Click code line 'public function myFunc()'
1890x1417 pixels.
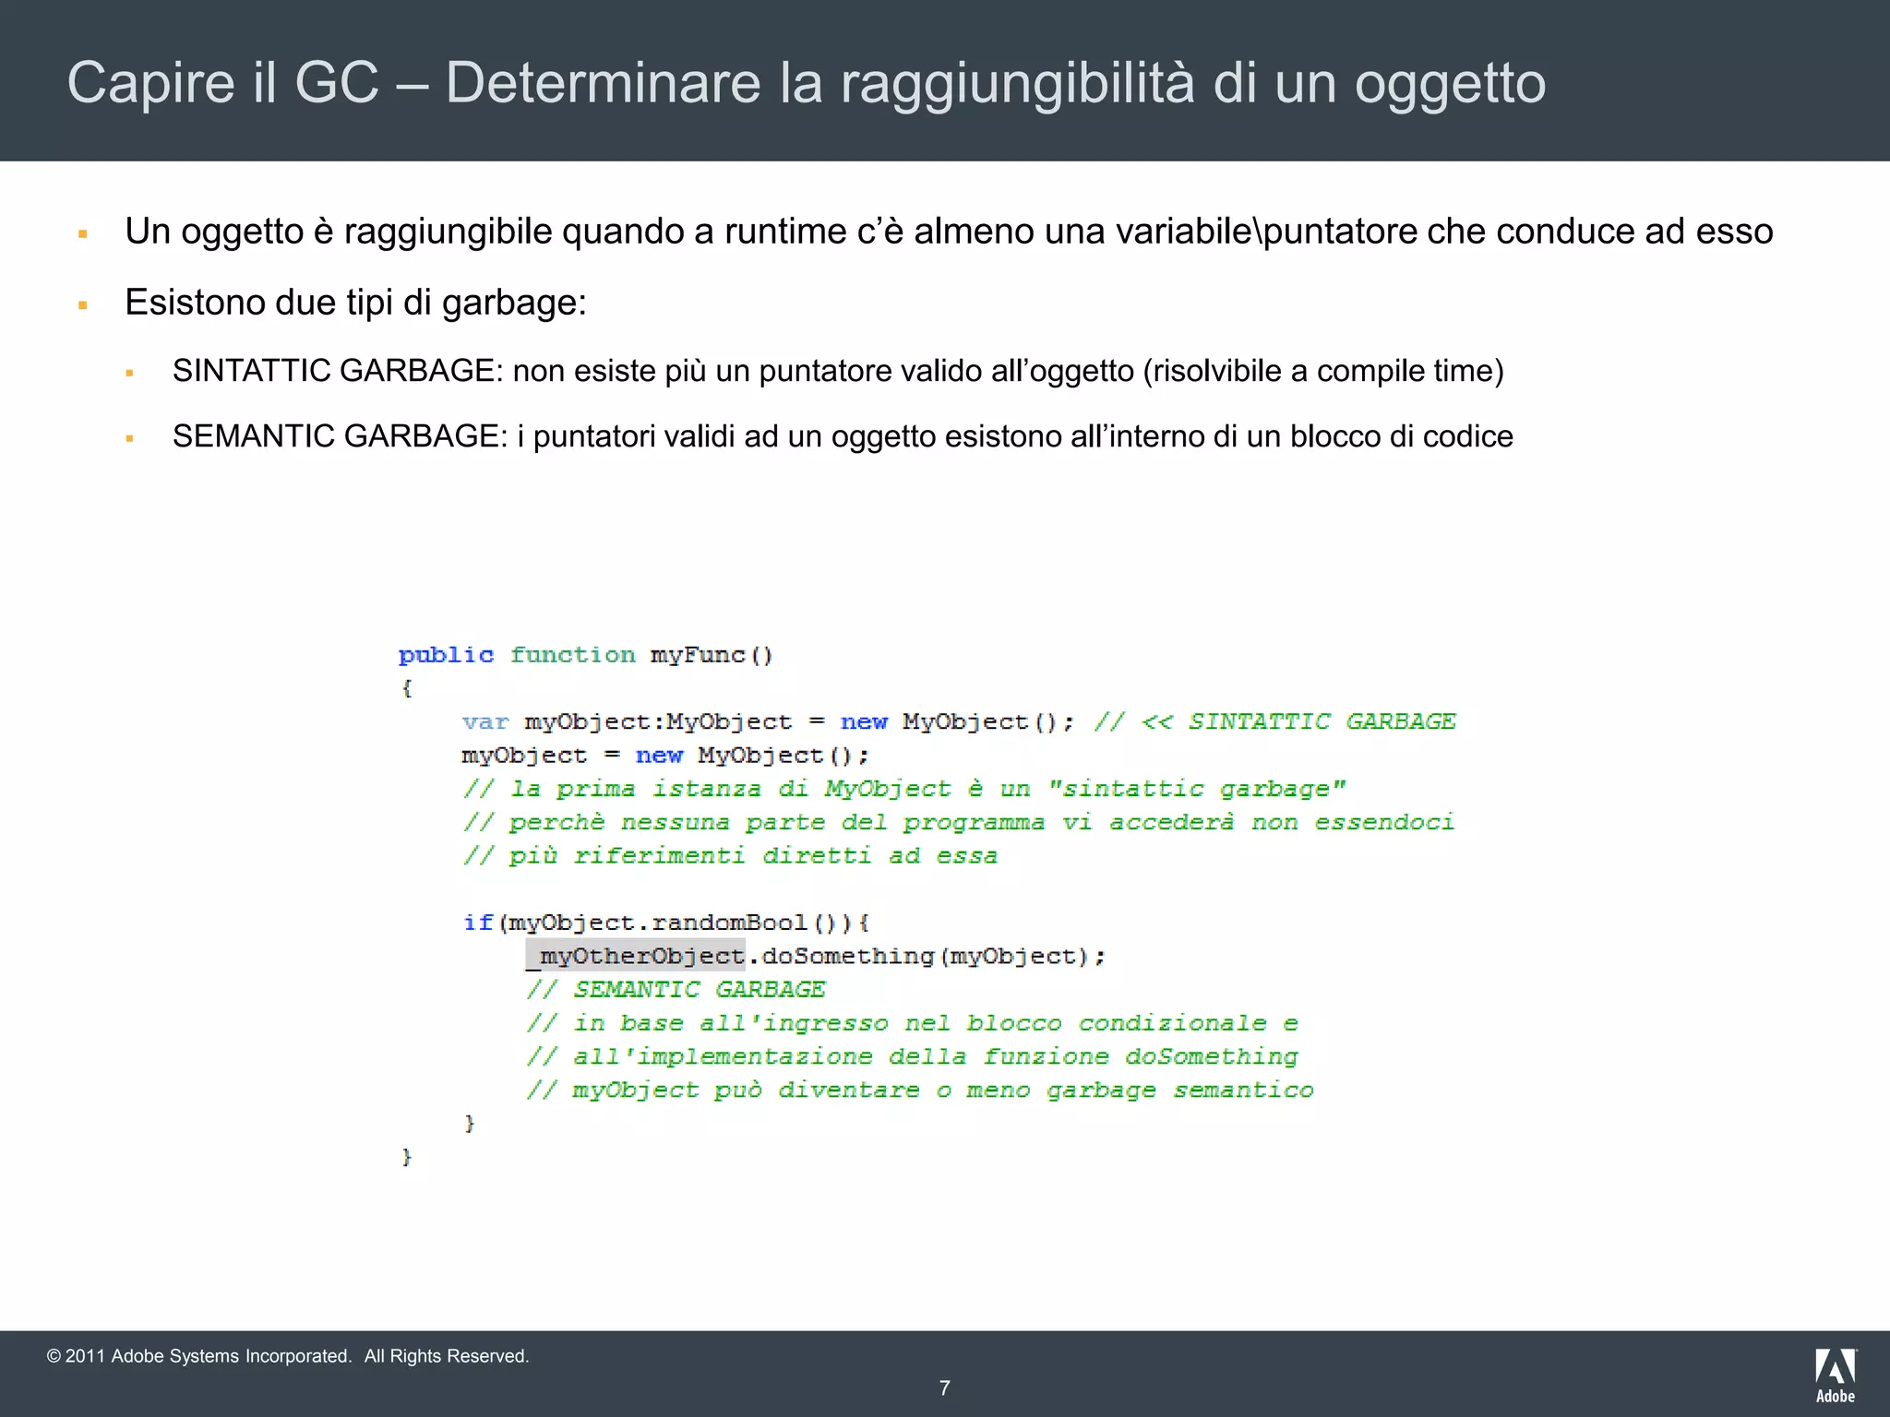pyautogui.click(x=586, y=655)
